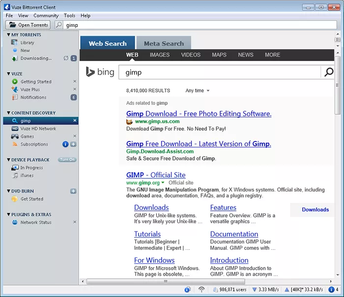
Task: Open DVD Burn Get Started
Action: [32, 199]
